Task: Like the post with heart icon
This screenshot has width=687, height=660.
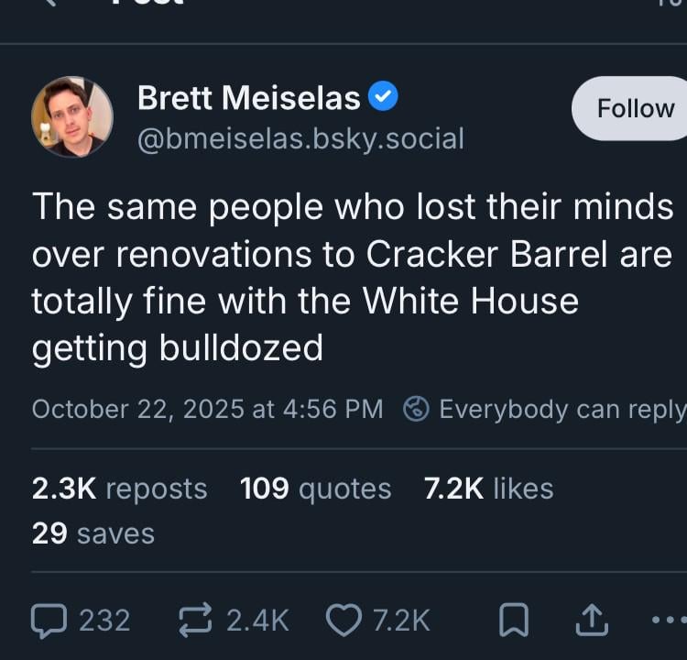Action: (345, 621)
